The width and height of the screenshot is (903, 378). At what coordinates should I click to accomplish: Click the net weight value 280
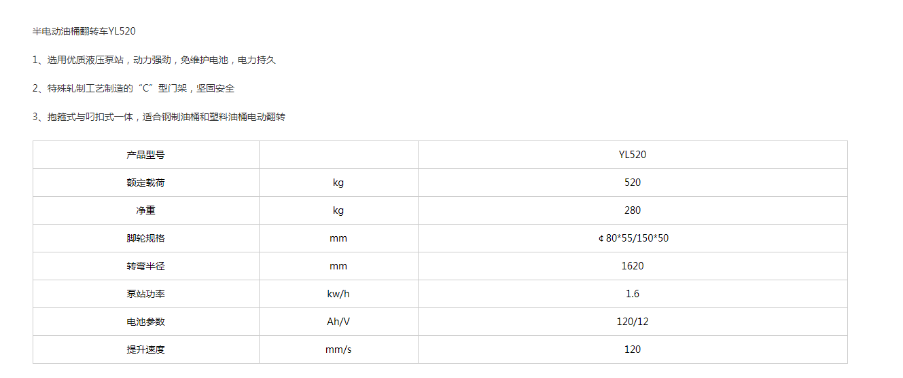point(632,210)
